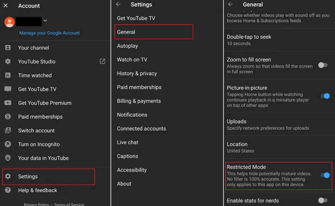Click the Time watched chart icon
The width and height of the screenshot is (335, 206).
click(8, 76)
